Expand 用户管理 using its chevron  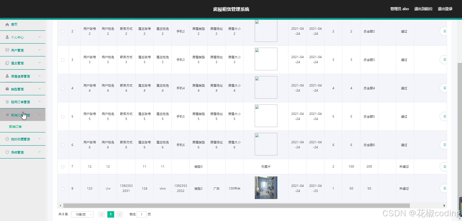point(40,50)
